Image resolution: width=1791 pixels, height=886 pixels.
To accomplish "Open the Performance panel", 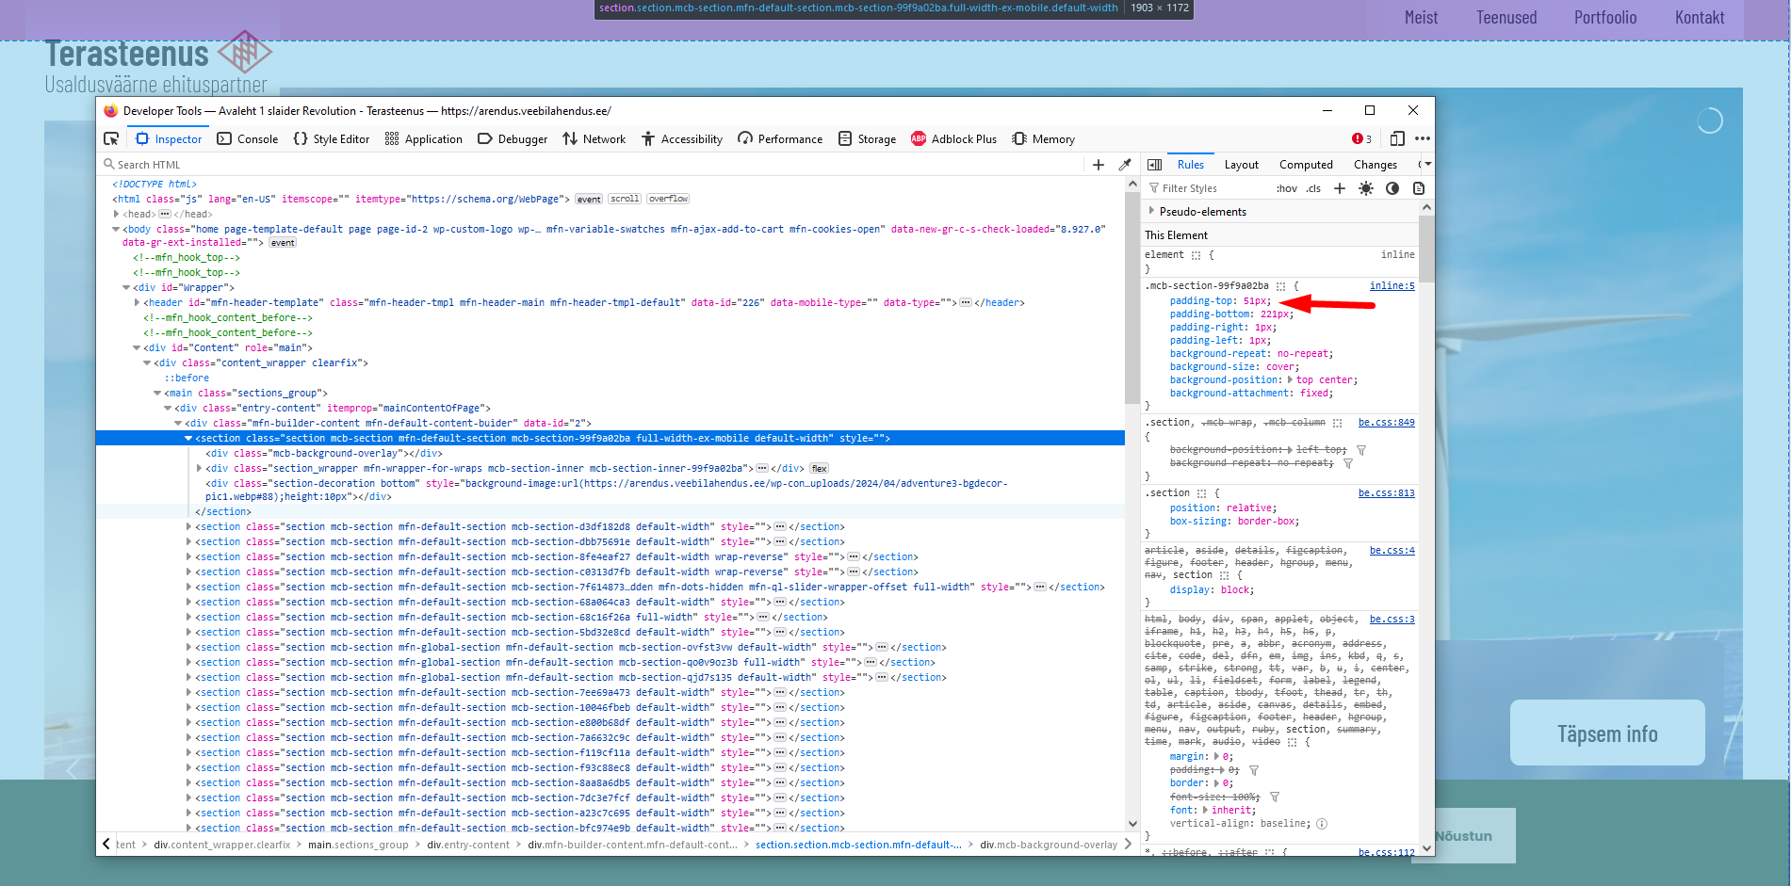I will (x=780, y=138).
